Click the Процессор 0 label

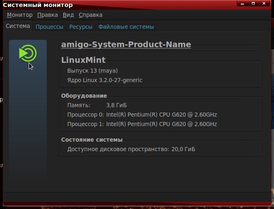pyautogui.click(x=85, y=115)
